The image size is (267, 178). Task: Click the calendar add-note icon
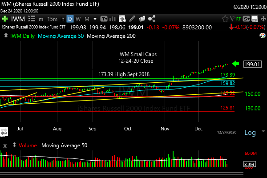tap(122, 19)
